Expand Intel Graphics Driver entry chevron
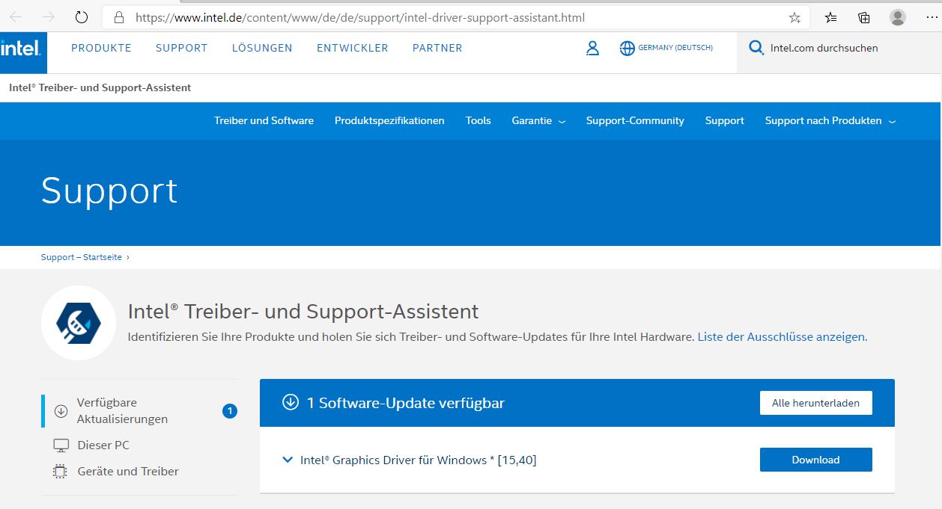Screen dimensions: 942x509 tap(288, 460)
